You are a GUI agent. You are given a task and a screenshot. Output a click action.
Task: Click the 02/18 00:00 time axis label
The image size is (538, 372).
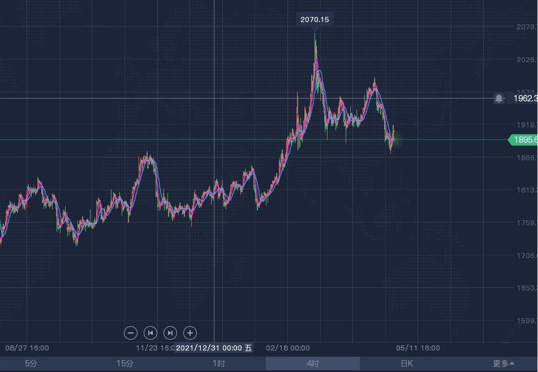pos(288,348)
